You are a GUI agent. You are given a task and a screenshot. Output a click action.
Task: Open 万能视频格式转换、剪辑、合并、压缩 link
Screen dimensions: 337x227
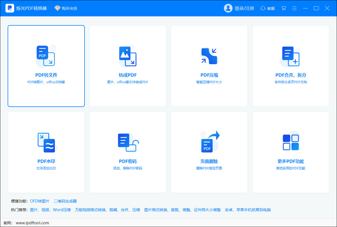pos(107,210)
